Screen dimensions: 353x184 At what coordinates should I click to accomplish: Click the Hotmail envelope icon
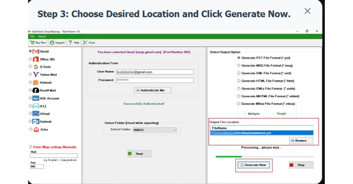click(36, 83)
